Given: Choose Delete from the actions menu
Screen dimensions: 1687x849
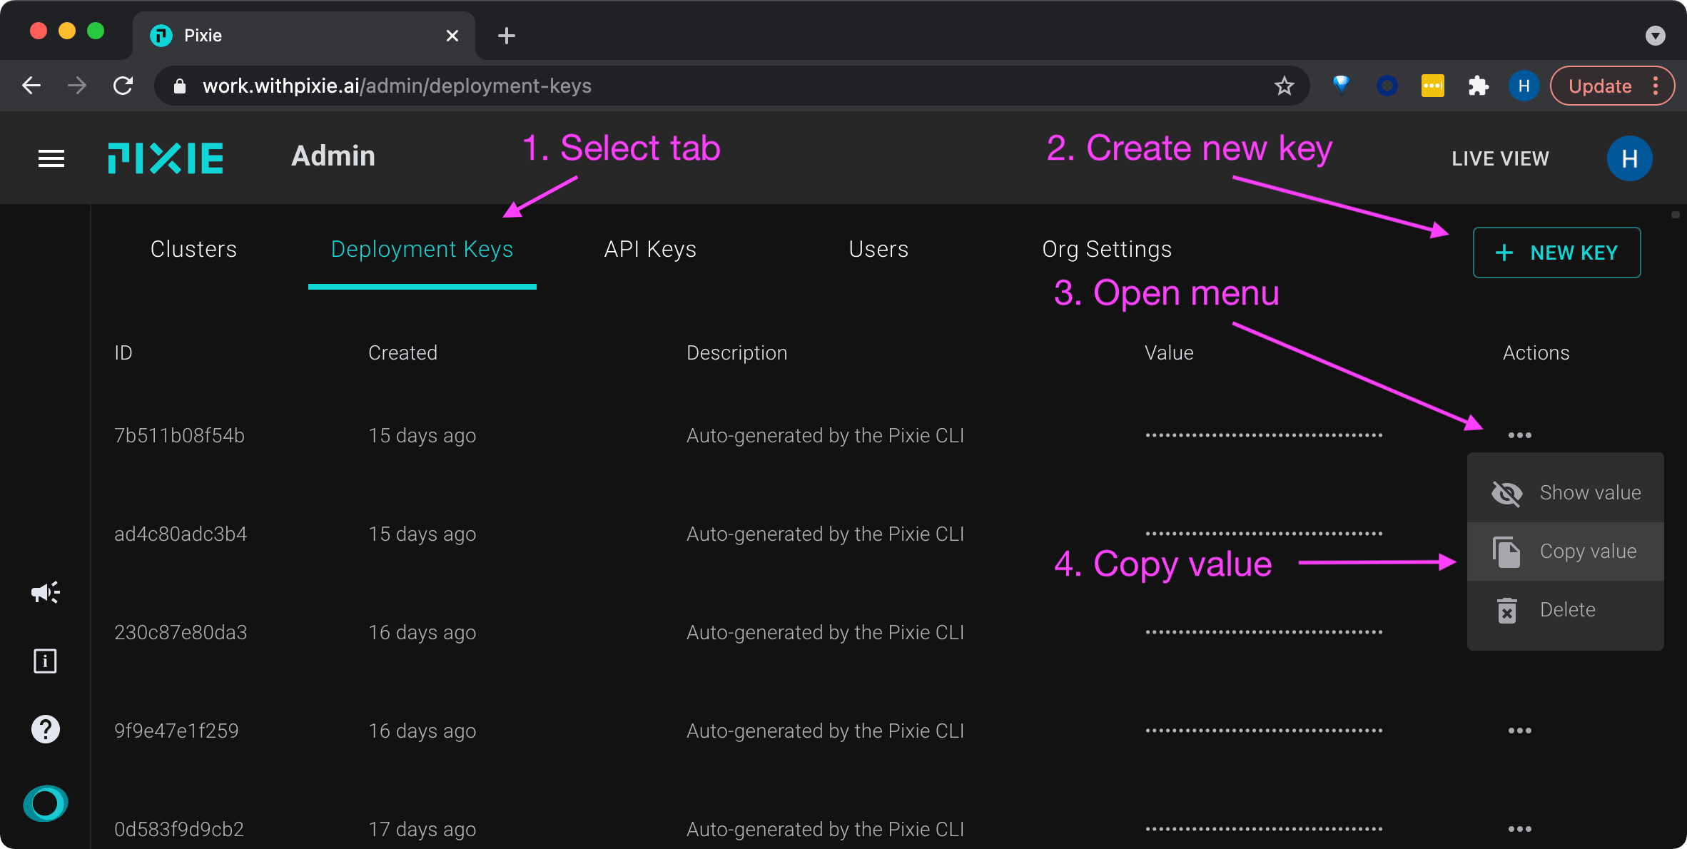Looking at the screenshot, I should (1566, 610).
